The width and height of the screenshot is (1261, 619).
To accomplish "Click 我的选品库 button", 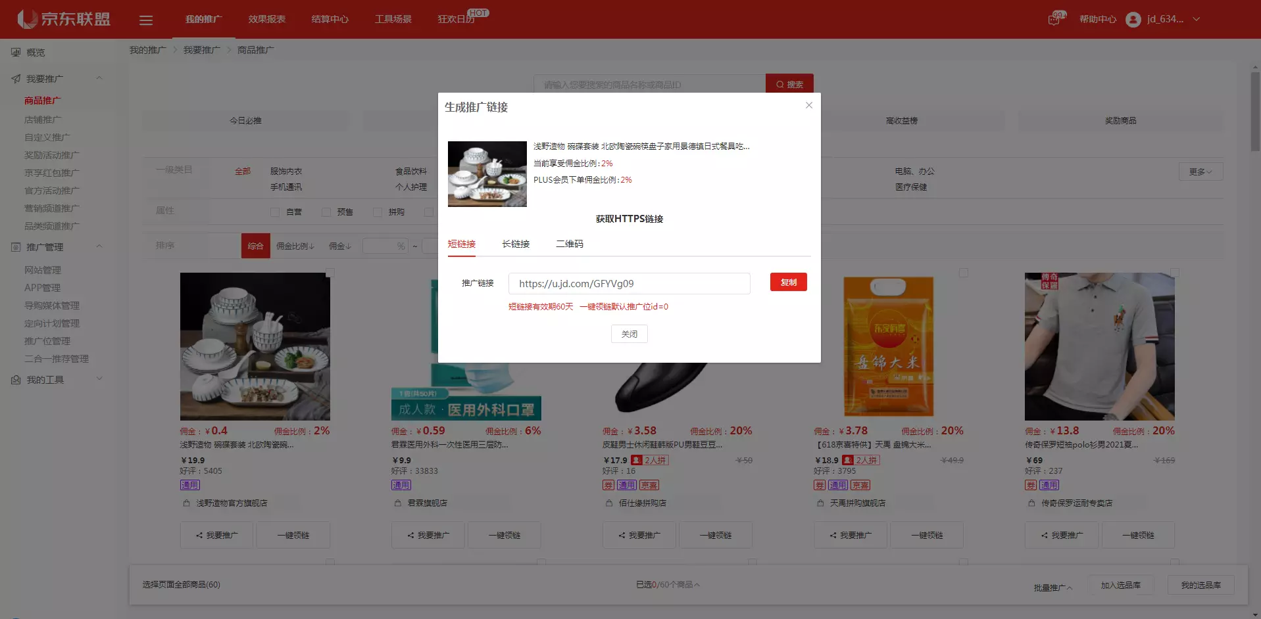I will click(x=1201, y=585).
